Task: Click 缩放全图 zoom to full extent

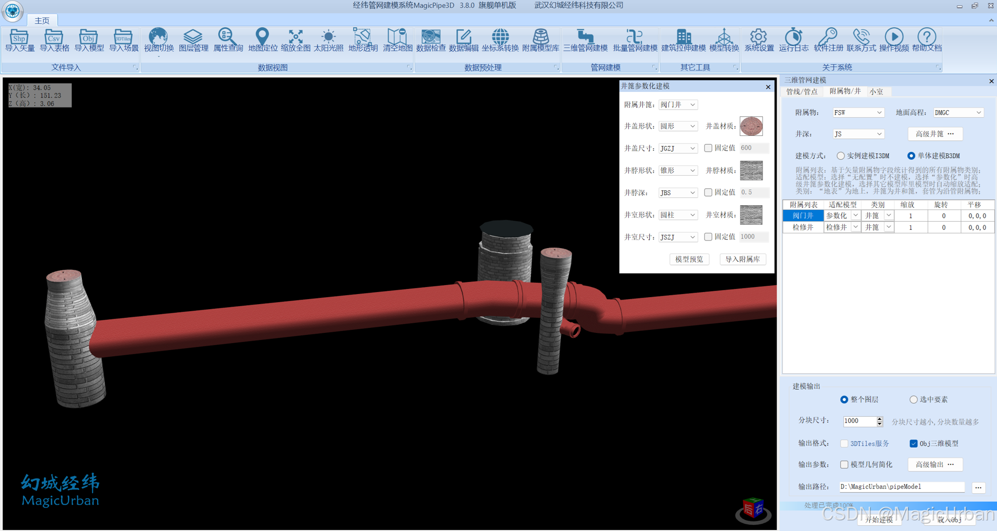Action: click(296, 40)
